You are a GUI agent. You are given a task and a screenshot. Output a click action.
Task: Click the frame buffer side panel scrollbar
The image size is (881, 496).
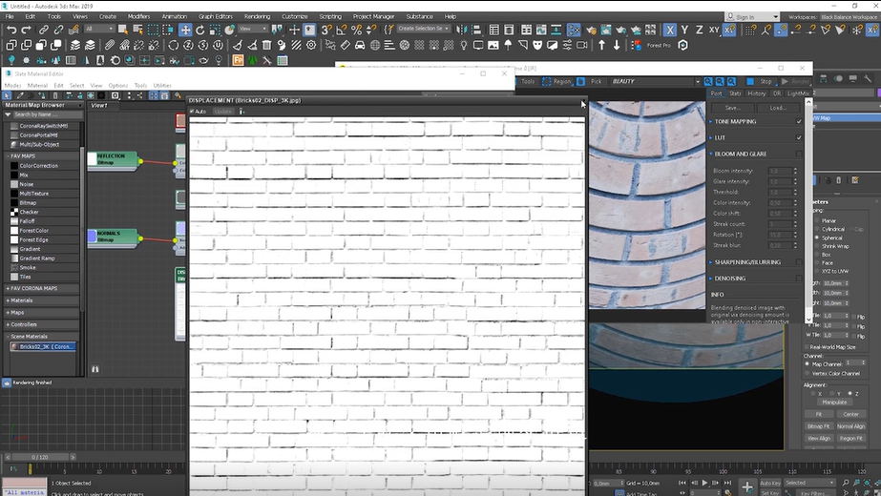808,210
